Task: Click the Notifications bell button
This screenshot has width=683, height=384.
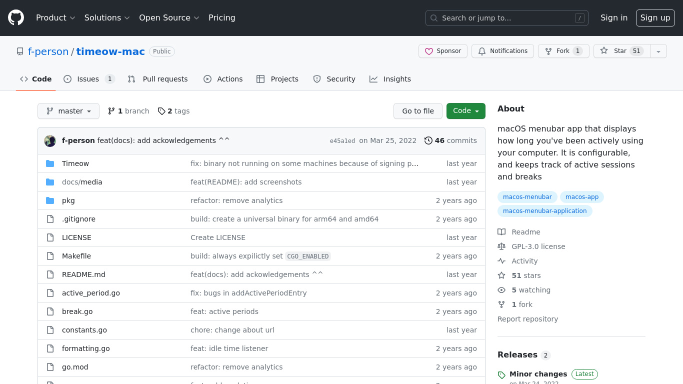Action: point(502,51)
